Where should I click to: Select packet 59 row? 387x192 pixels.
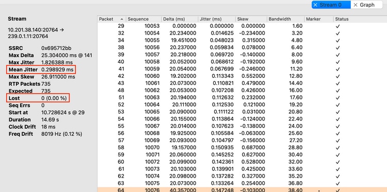pyautogui.click(x=242, y=154)
